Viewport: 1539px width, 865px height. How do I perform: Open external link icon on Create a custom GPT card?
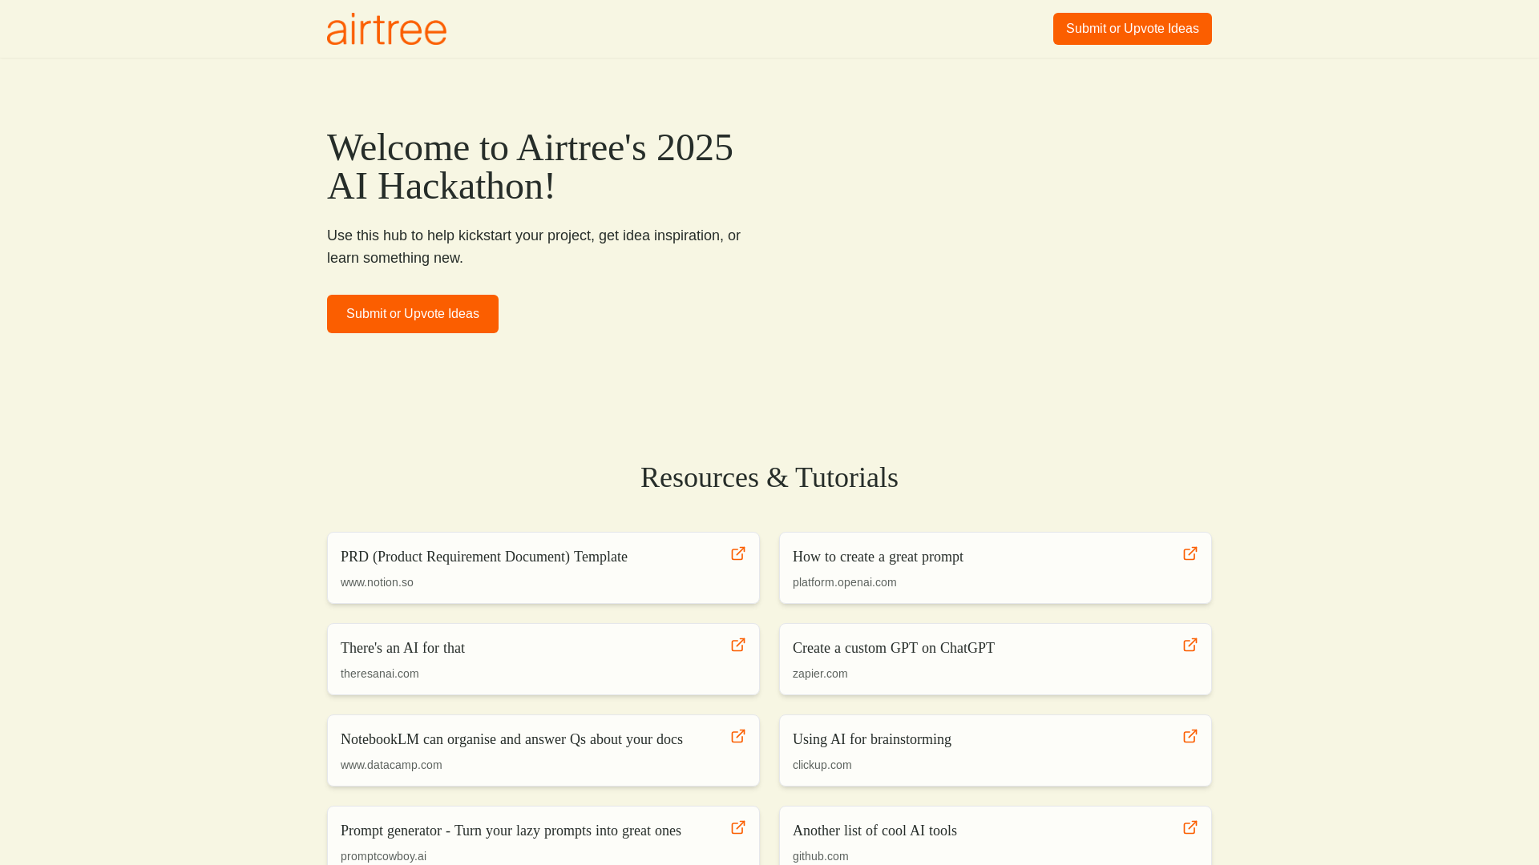(1190, 645)
